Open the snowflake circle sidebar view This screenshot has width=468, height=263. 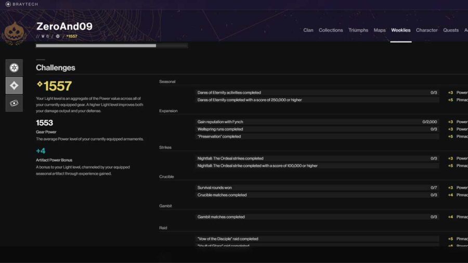14,68
